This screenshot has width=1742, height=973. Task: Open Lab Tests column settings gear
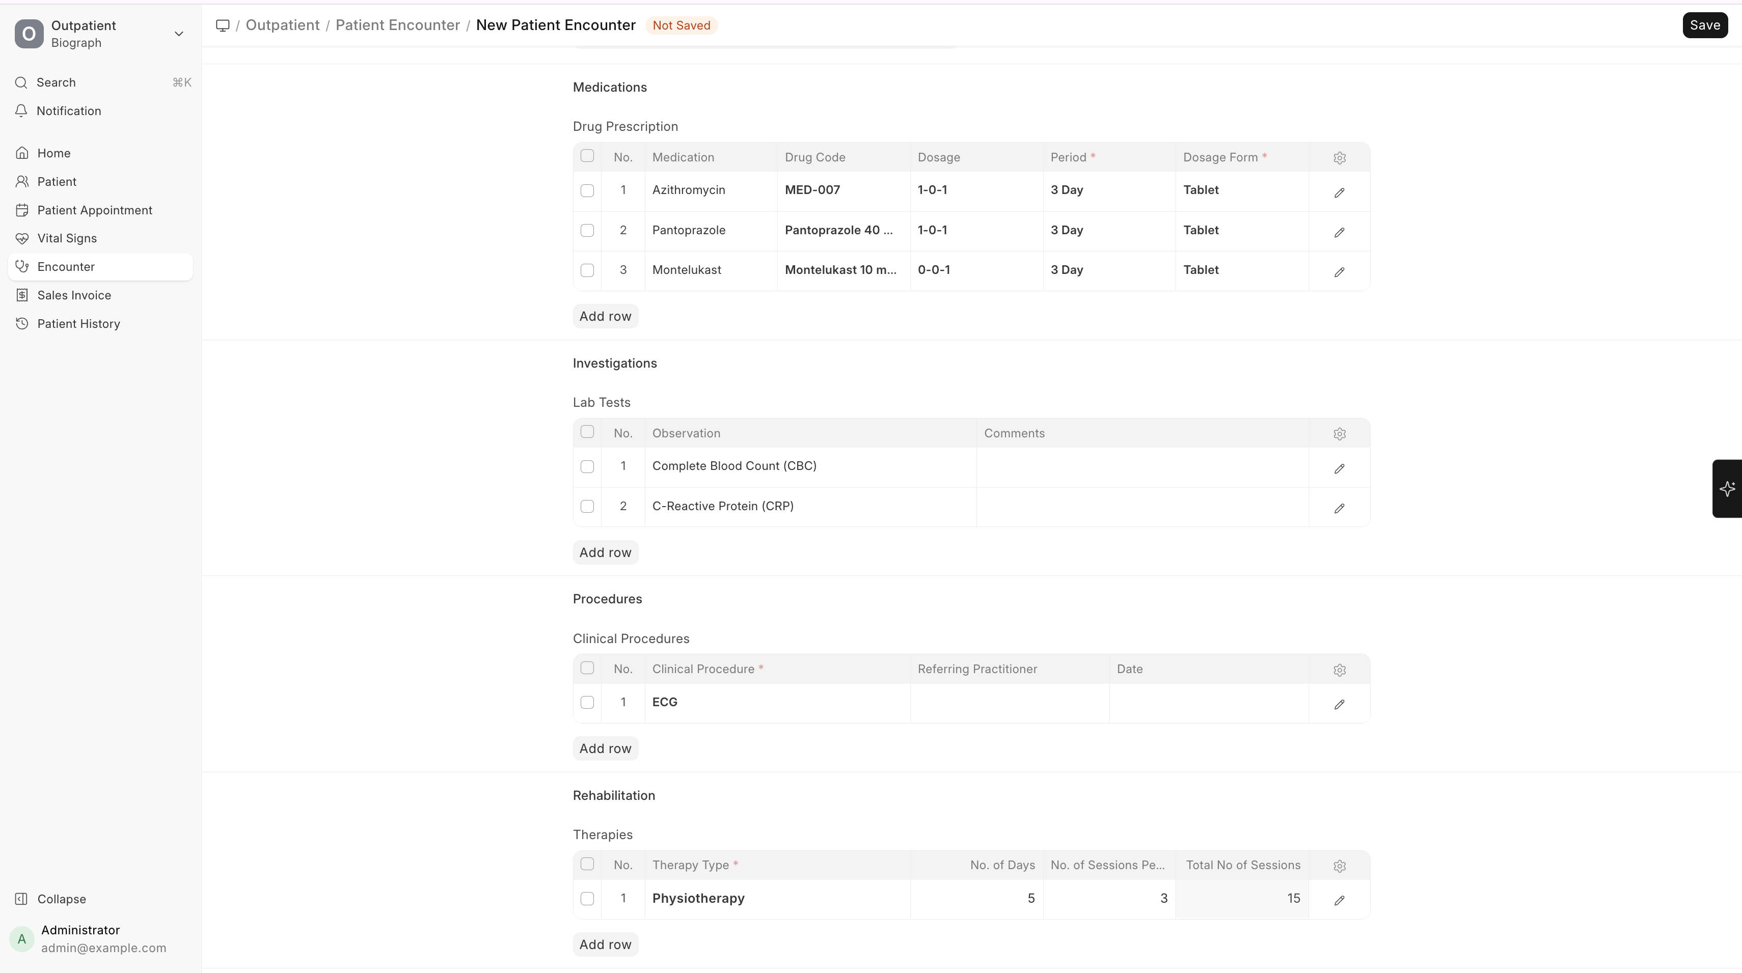[x=1339, y=434]
